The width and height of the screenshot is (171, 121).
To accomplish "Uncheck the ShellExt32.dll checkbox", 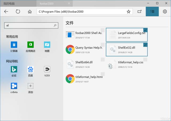I will 145,45.
